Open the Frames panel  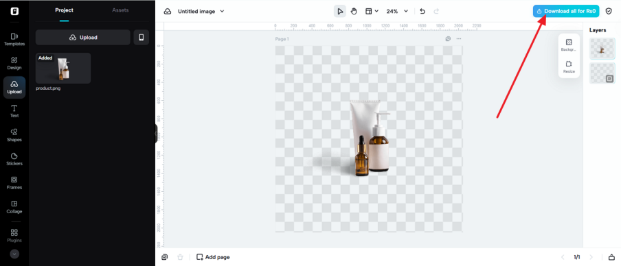[14, 183]
